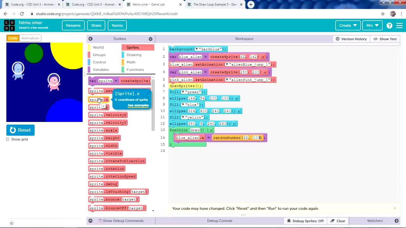Select sprite.visible block

(x=105, y=153)
